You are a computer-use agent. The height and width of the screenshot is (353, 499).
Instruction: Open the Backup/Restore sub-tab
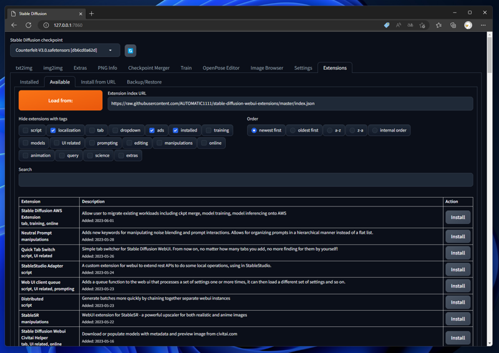point(144,82)
